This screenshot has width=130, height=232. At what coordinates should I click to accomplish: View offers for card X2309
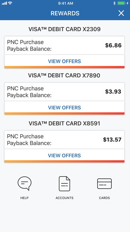[x=64, y=61]
